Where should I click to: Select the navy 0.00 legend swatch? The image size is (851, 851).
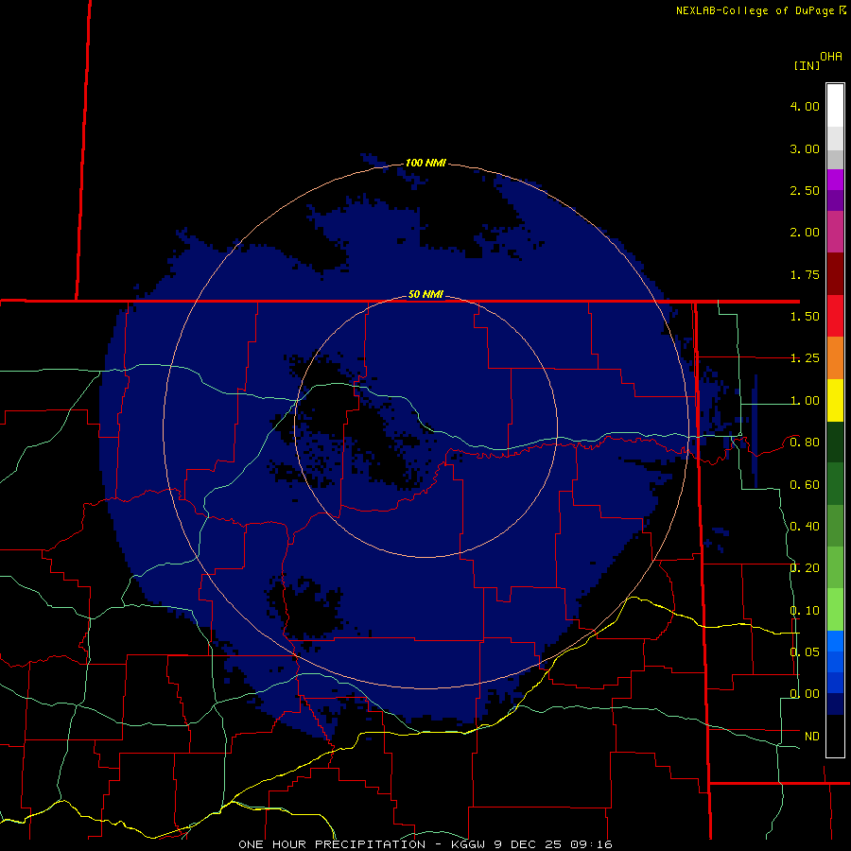coord(835,704)
